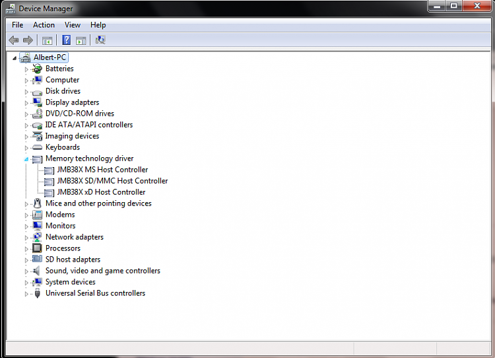Expand the Universal Serial Bus controllers arrow
The image size is (495, 358).
[26, 294]
